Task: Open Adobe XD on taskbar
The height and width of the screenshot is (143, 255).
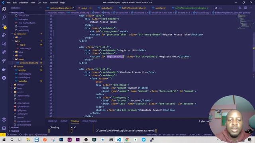Action: (x=70, y=139)
